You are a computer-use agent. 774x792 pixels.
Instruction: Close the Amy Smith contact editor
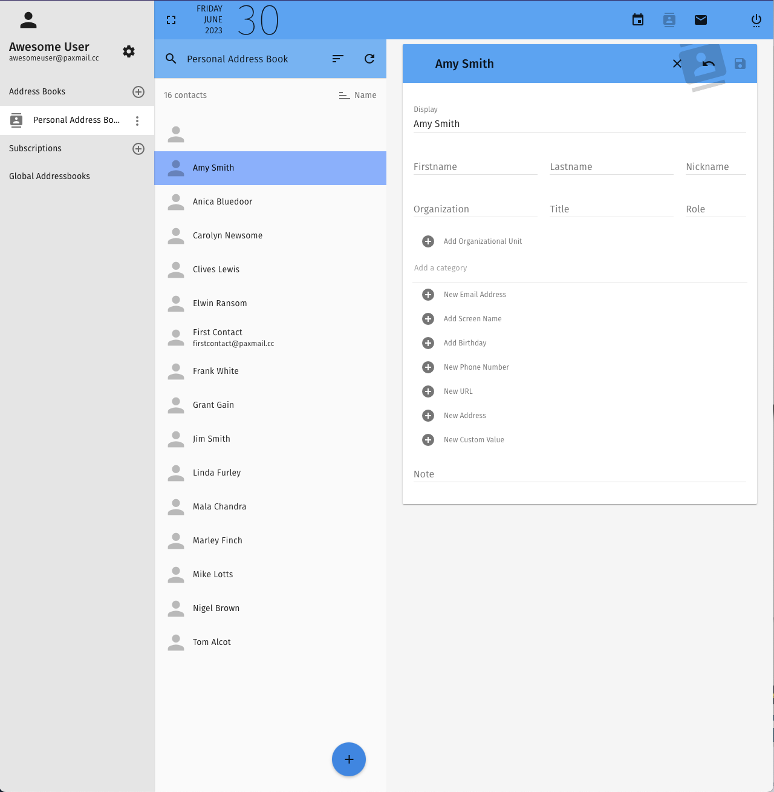[677, 64]
